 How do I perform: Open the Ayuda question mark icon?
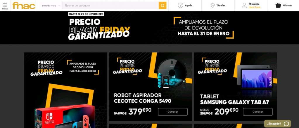tap(180, 5)
